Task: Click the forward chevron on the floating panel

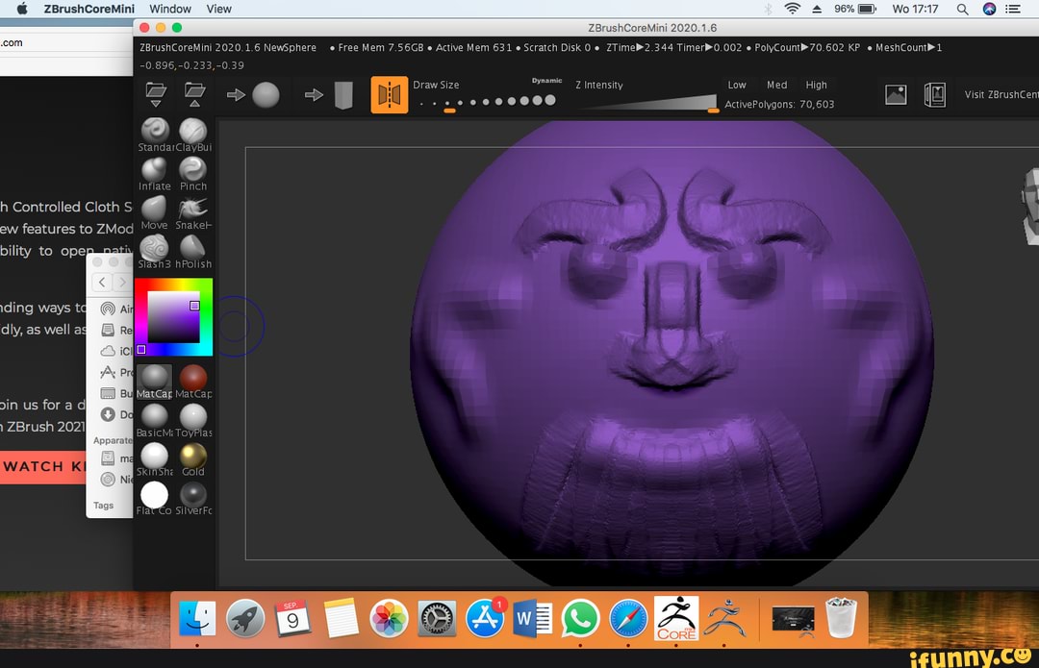Action: [x=120, y=282]
